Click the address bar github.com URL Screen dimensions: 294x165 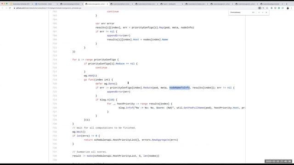coord(49,8)
